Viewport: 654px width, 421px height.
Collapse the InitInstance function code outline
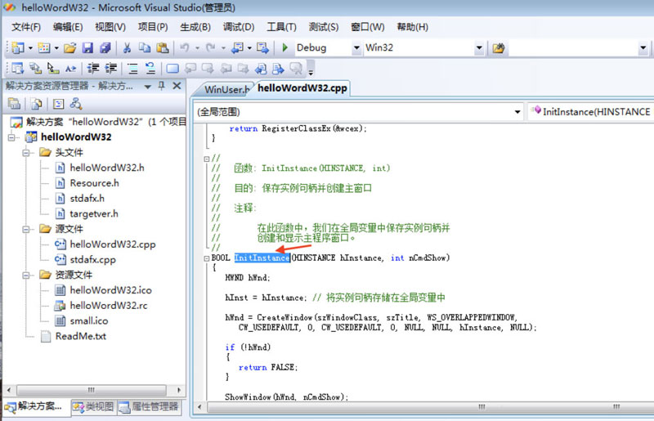(x=207, y=258)
